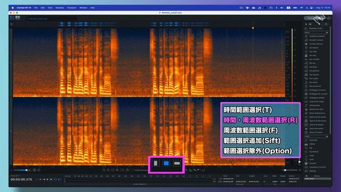Open the module filter All dropdown

tap(316, 24)
